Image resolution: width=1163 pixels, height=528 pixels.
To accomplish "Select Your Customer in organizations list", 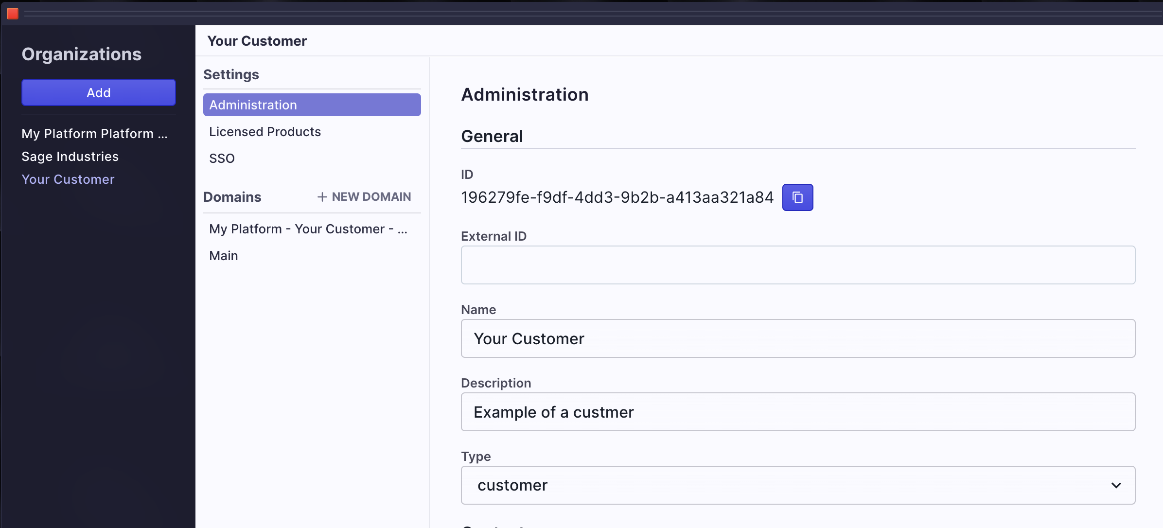I will point(68,179).
